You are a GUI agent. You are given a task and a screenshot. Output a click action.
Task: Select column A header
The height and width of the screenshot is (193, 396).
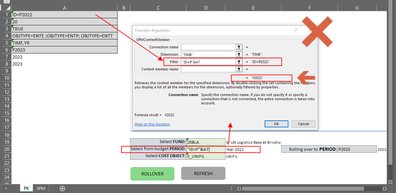(64, 8)
